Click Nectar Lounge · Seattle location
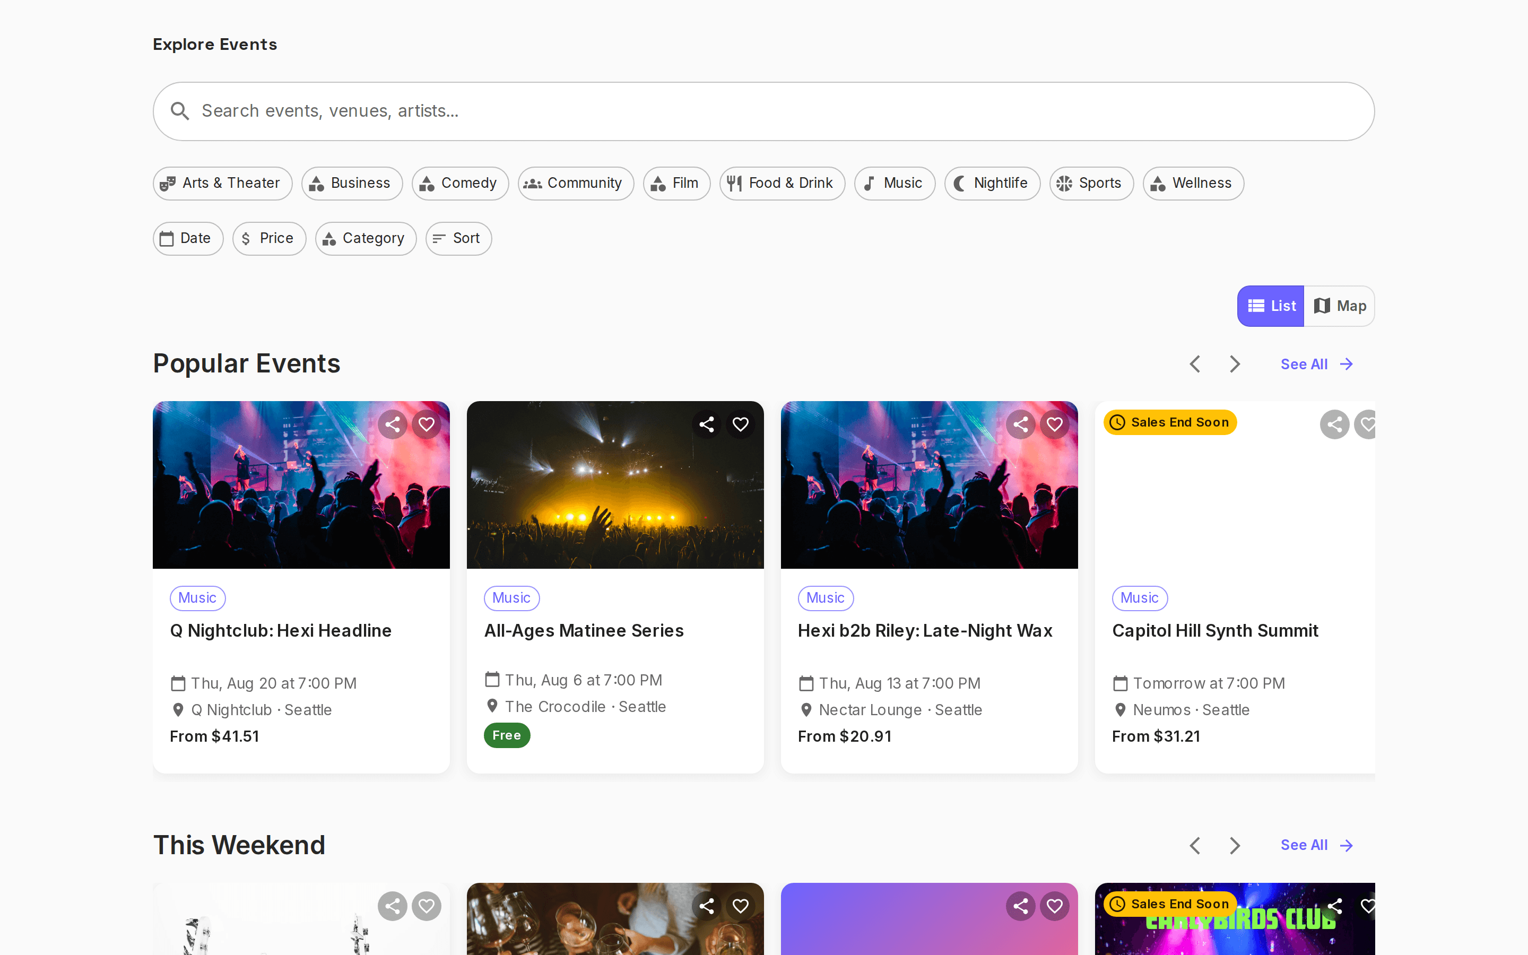 pos(900,710)
